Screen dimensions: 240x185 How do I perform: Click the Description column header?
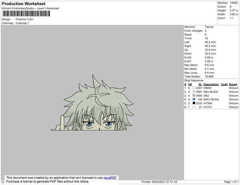point(211,85)
